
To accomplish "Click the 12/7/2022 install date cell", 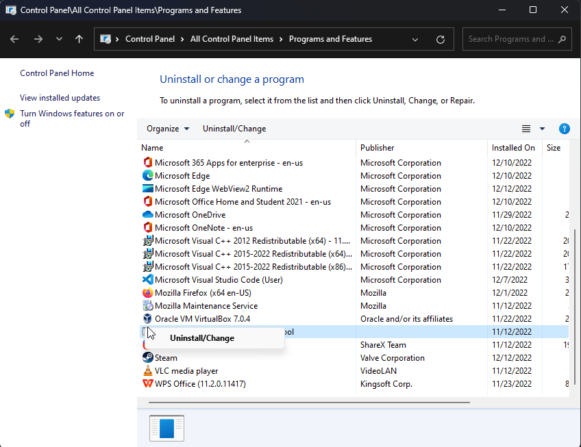I will point(510,279).
